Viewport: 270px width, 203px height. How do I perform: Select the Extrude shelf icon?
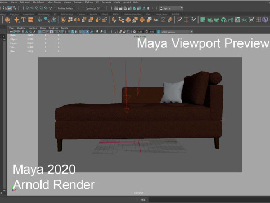pos(114,20)
